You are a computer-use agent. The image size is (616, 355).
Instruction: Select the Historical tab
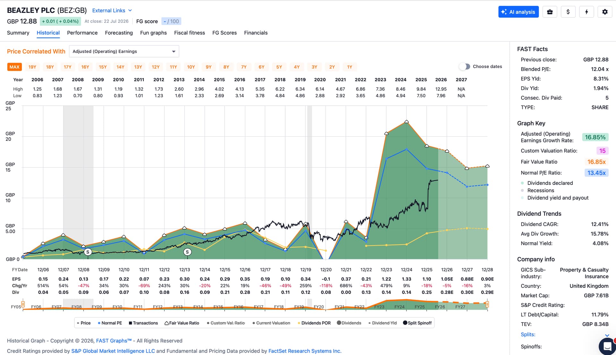pos(48,33)
